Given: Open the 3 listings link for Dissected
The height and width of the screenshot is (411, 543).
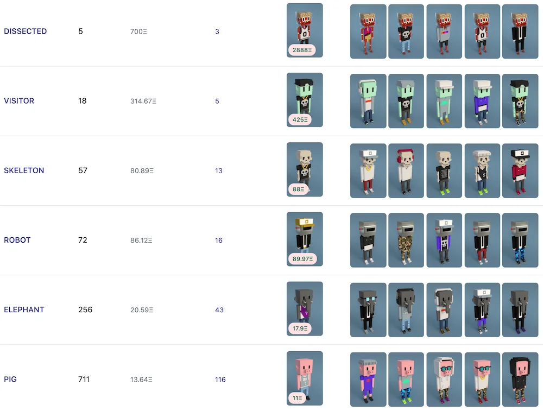Looking at the screenshot, I should (x=217, y=31).
